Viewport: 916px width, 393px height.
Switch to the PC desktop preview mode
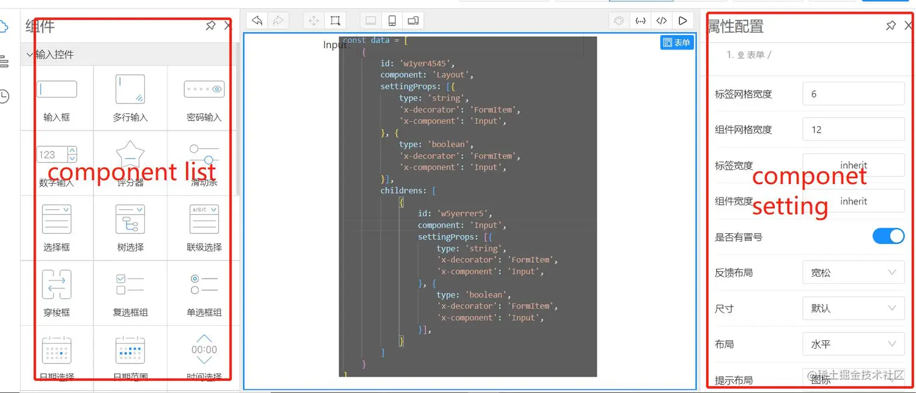coord(371,21)
